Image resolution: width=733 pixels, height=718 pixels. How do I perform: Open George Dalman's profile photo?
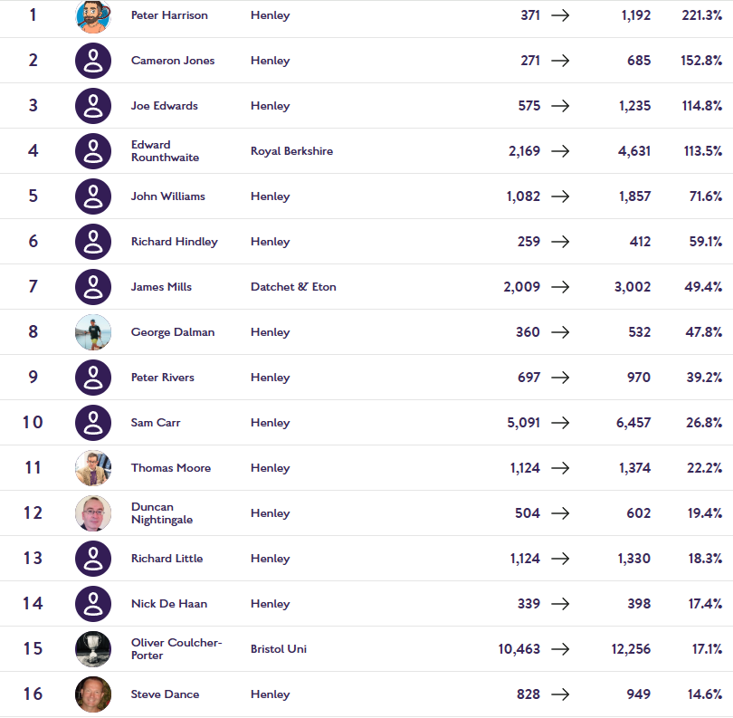[93, 332]
